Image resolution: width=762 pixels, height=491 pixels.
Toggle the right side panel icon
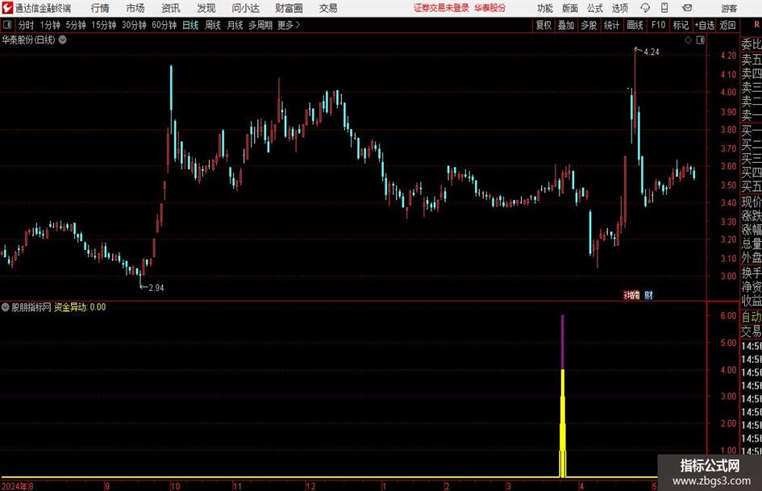(700, 40)
